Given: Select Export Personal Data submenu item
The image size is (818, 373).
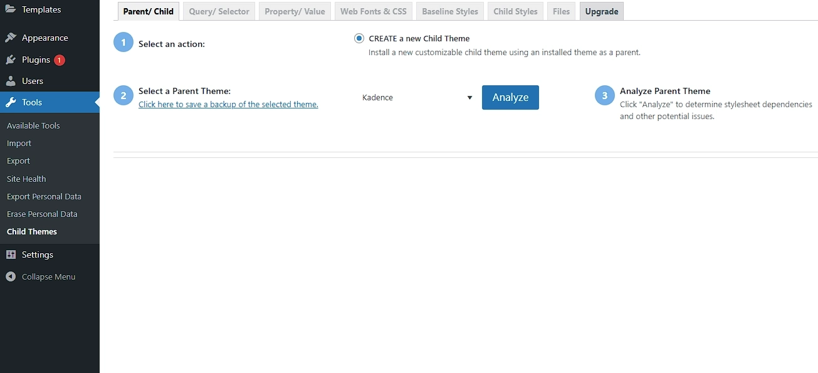Looking at the screenshot, I should [x=44, y=196].
